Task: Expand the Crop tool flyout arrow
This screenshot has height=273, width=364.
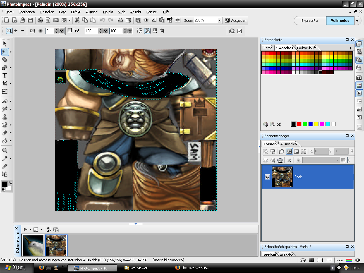Action: 10,83
